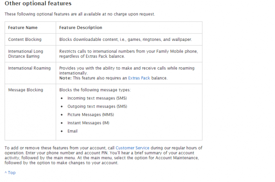Viewport: 275px width, 182px height.
Task: Select the Message Blocking feature name cell
Action: click(x=26, y=90)
